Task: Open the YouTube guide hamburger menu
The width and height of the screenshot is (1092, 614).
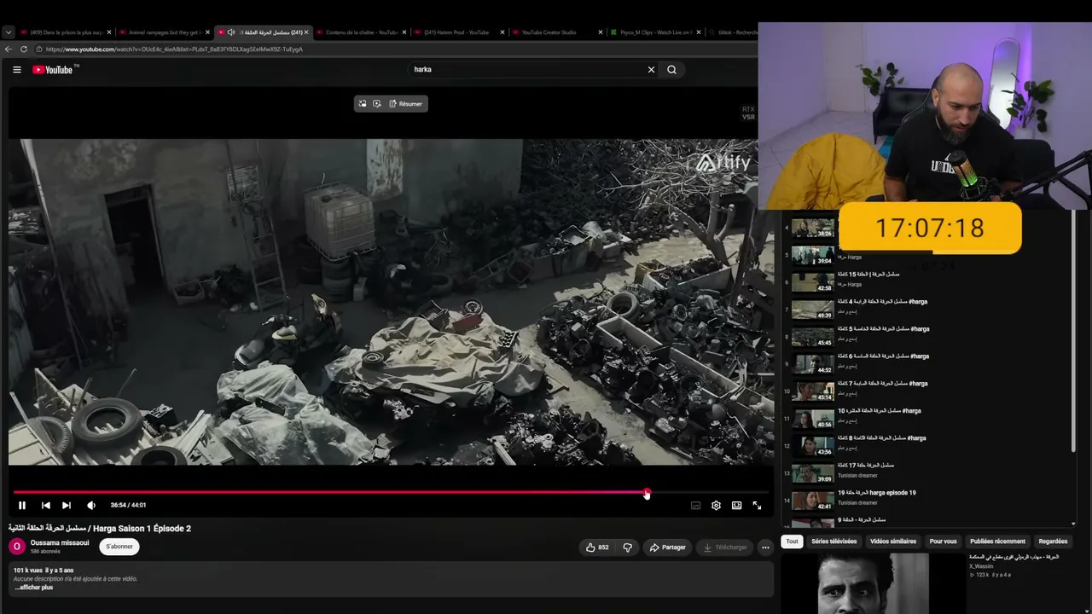Action: point(17,70)
